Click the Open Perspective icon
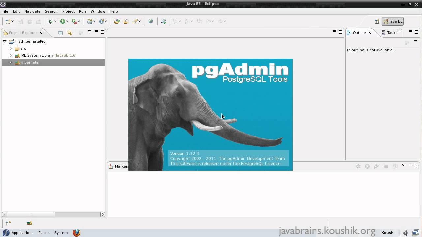Viewport: 422px width, 237px height. point(377,21)
